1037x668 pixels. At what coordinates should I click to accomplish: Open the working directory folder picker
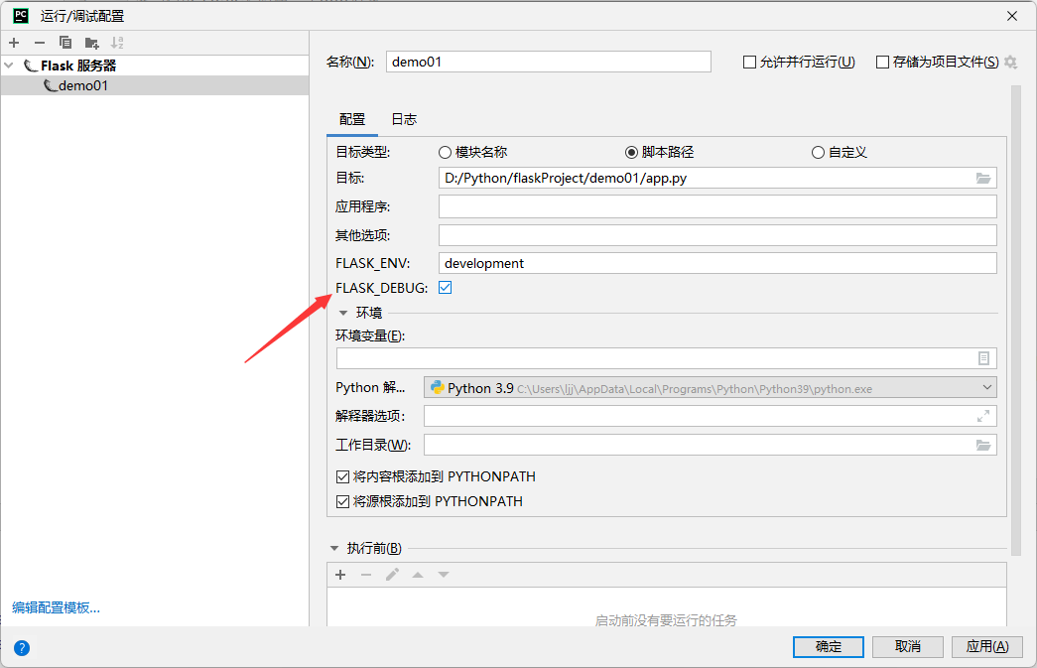982,445
